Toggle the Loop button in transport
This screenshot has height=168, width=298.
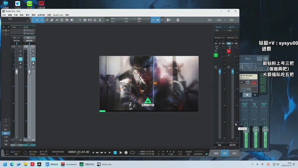click(x=132, y=152)
